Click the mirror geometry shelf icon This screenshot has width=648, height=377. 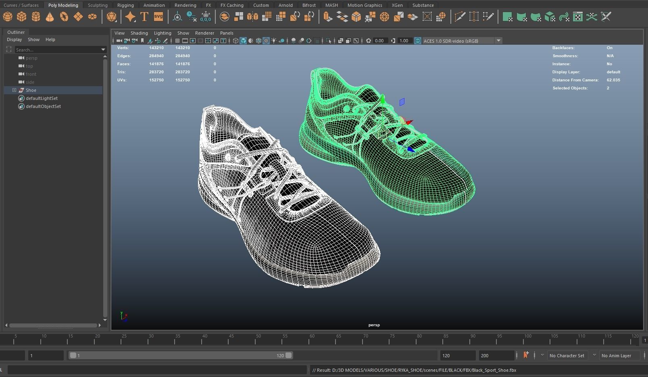pos(253,17)
